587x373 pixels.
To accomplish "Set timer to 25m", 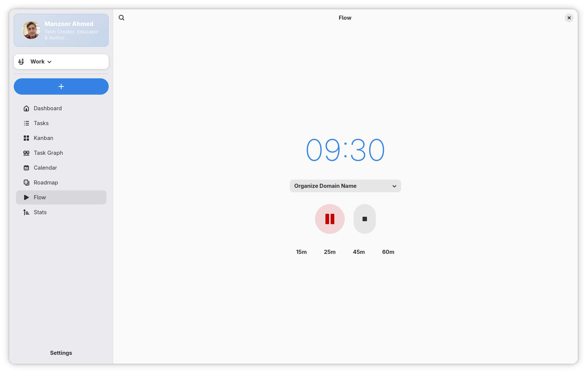I will coord(329,252).
